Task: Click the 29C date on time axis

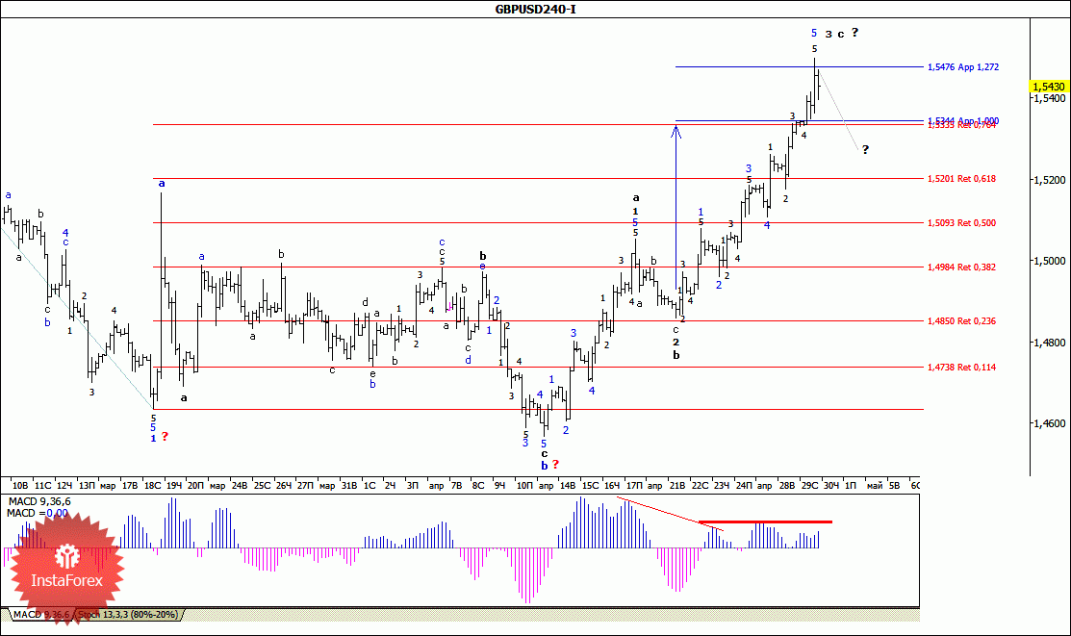Action: 809,485
